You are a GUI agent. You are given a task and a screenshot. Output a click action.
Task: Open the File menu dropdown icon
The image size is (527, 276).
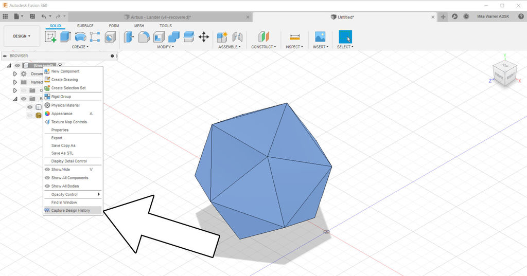[19, 16]
